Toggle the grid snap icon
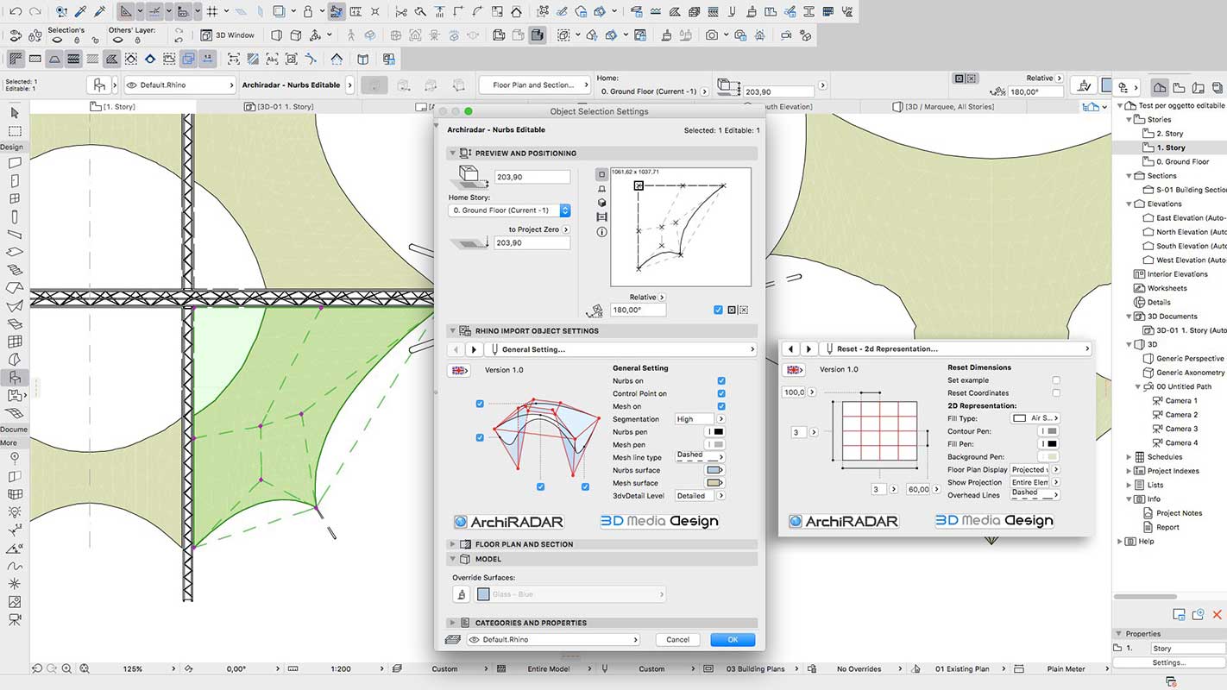 click(212, 12)
